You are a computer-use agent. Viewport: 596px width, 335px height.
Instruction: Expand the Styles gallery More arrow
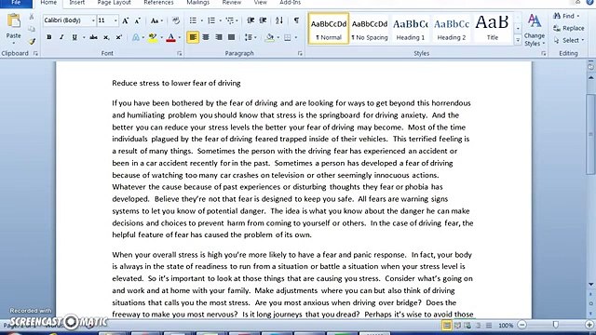(518, 40)
